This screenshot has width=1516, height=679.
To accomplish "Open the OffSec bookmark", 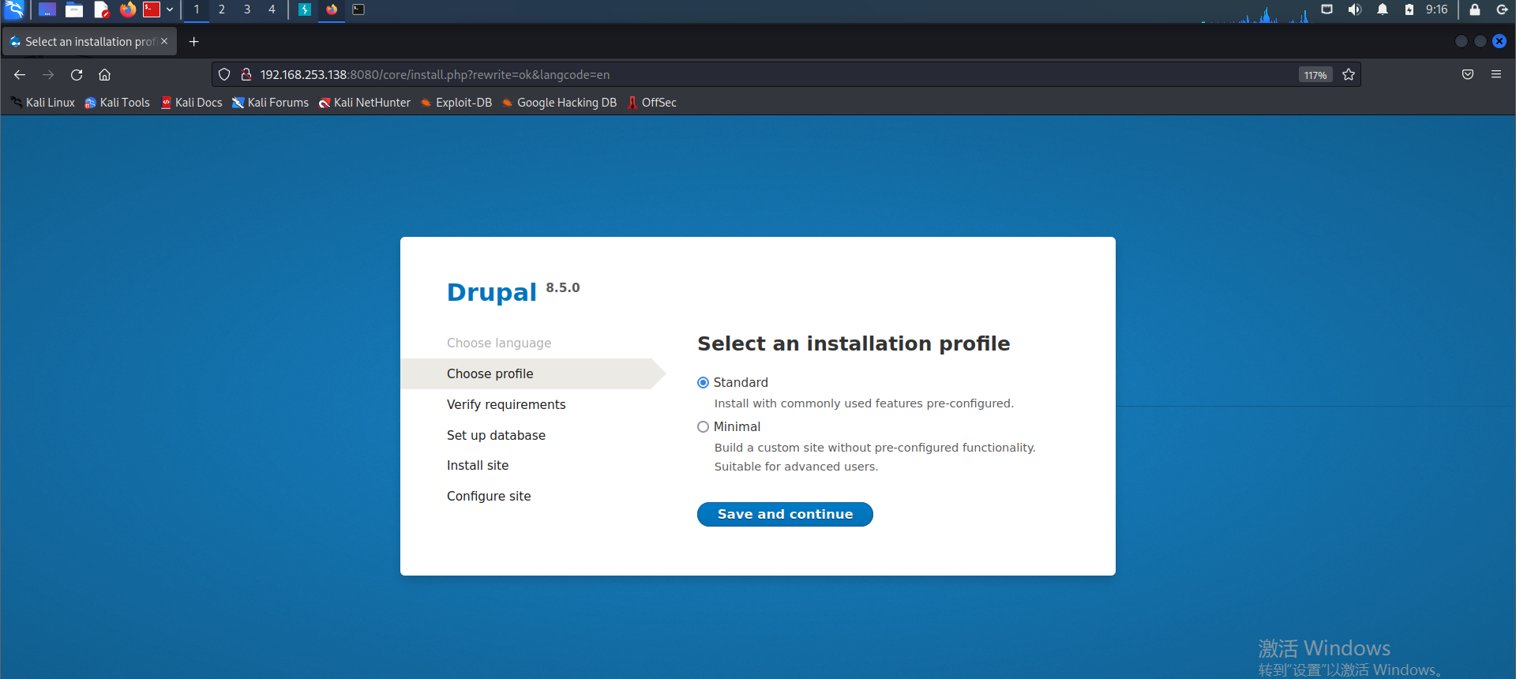I will pos(651,103).
